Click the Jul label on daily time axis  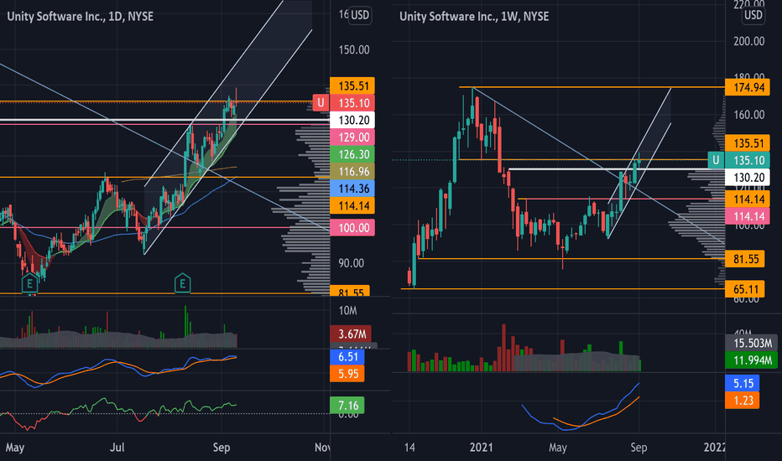117,447
